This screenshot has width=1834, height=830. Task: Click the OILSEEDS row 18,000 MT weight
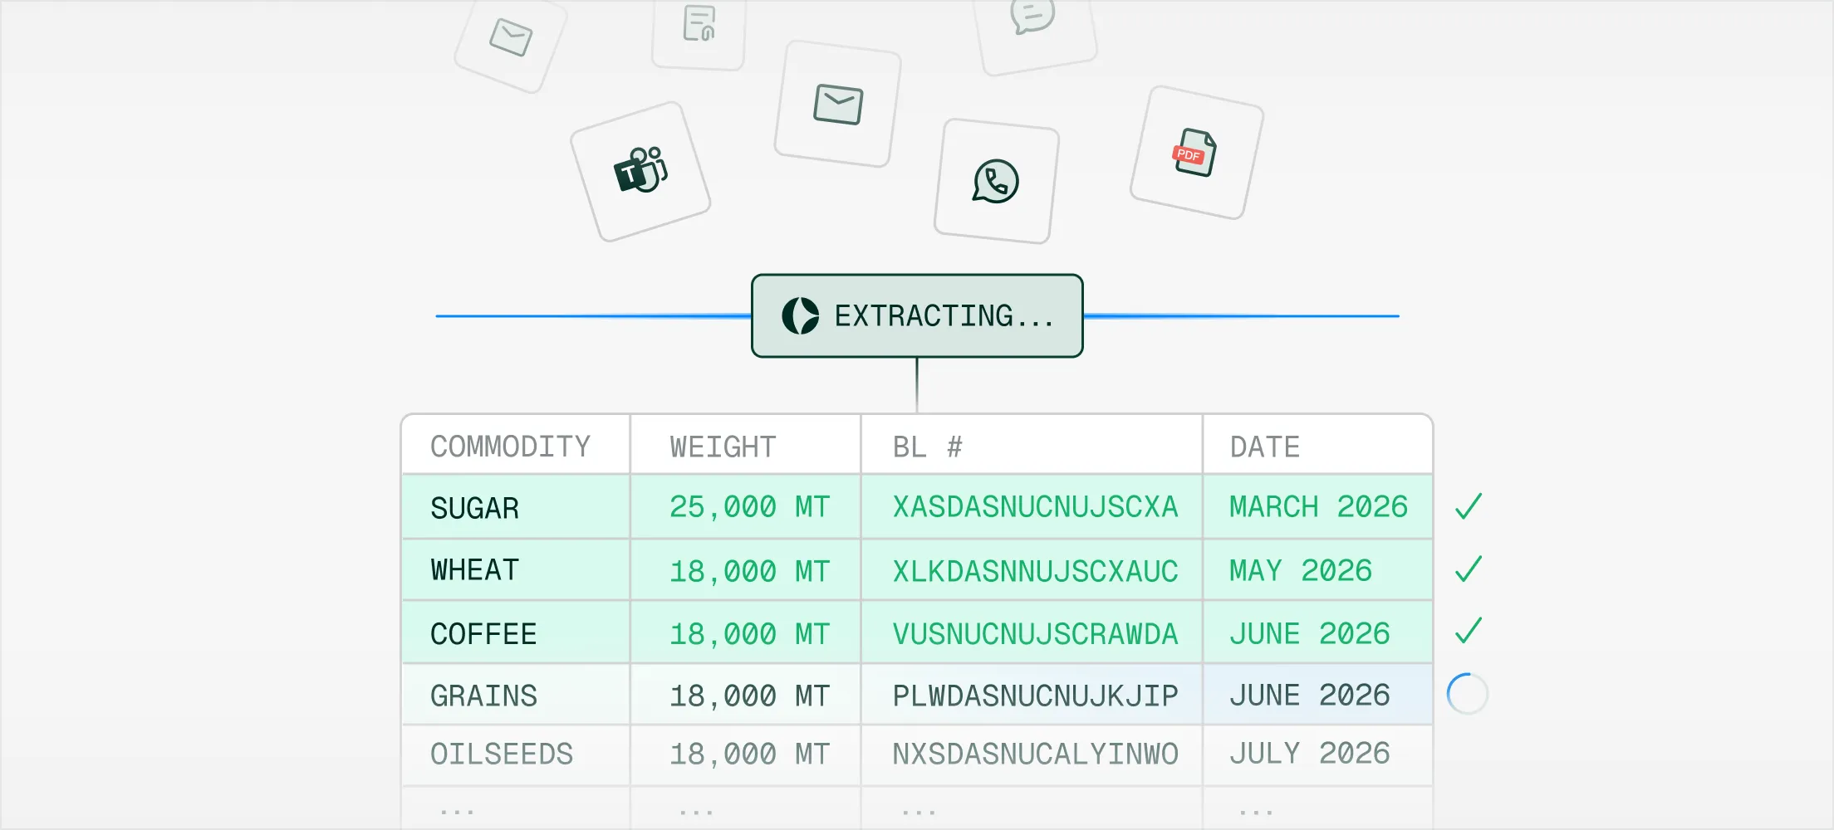[745, 754]
